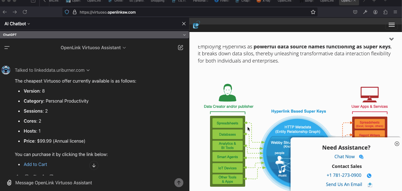402x191 pixels.
Task: Open the website hamburger navigation menu
Action: pyautogui.click(x=392, y=25)
